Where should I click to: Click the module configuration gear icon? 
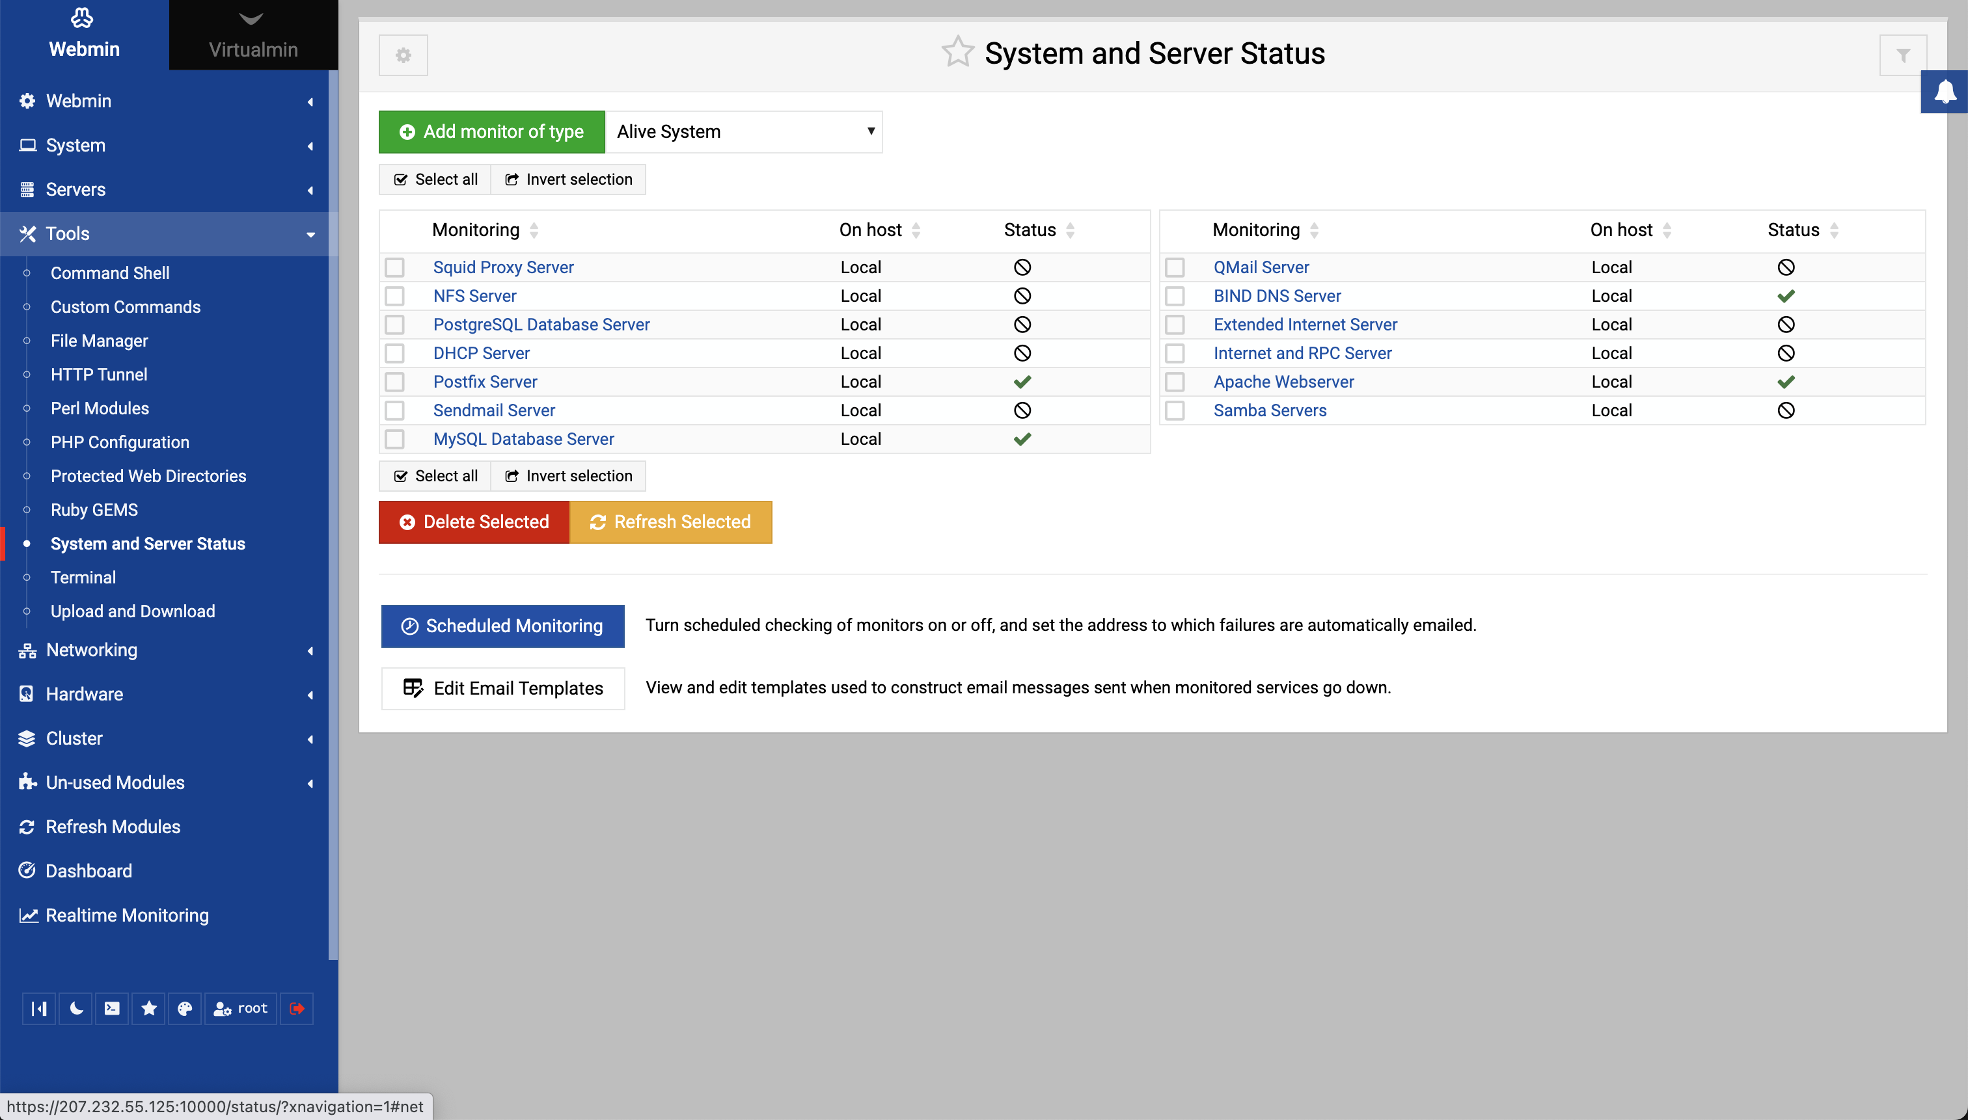pos(403,55)
